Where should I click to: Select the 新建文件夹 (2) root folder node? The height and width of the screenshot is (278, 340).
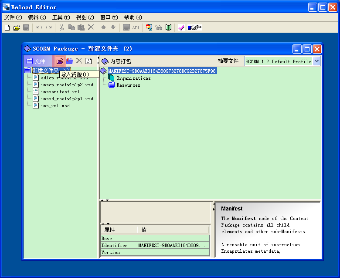click(x=51, y=70)
